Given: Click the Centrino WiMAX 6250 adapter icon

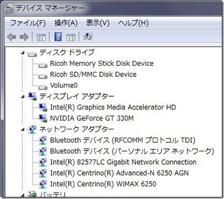Looking at the screenshot, I should (x=43, y=184).
